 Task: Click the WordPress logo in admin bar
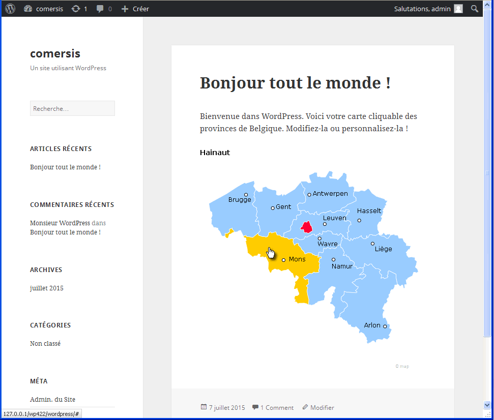pyautogui.click(x=10, y=9)
